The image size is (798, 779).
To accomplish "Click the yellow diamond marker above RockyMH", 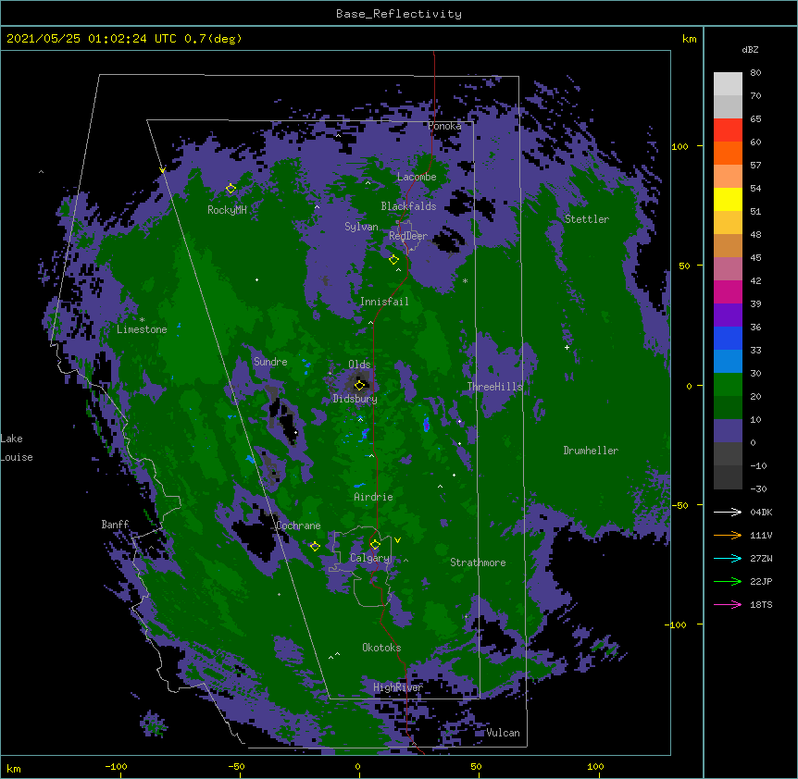I will [x=231, y=189].
